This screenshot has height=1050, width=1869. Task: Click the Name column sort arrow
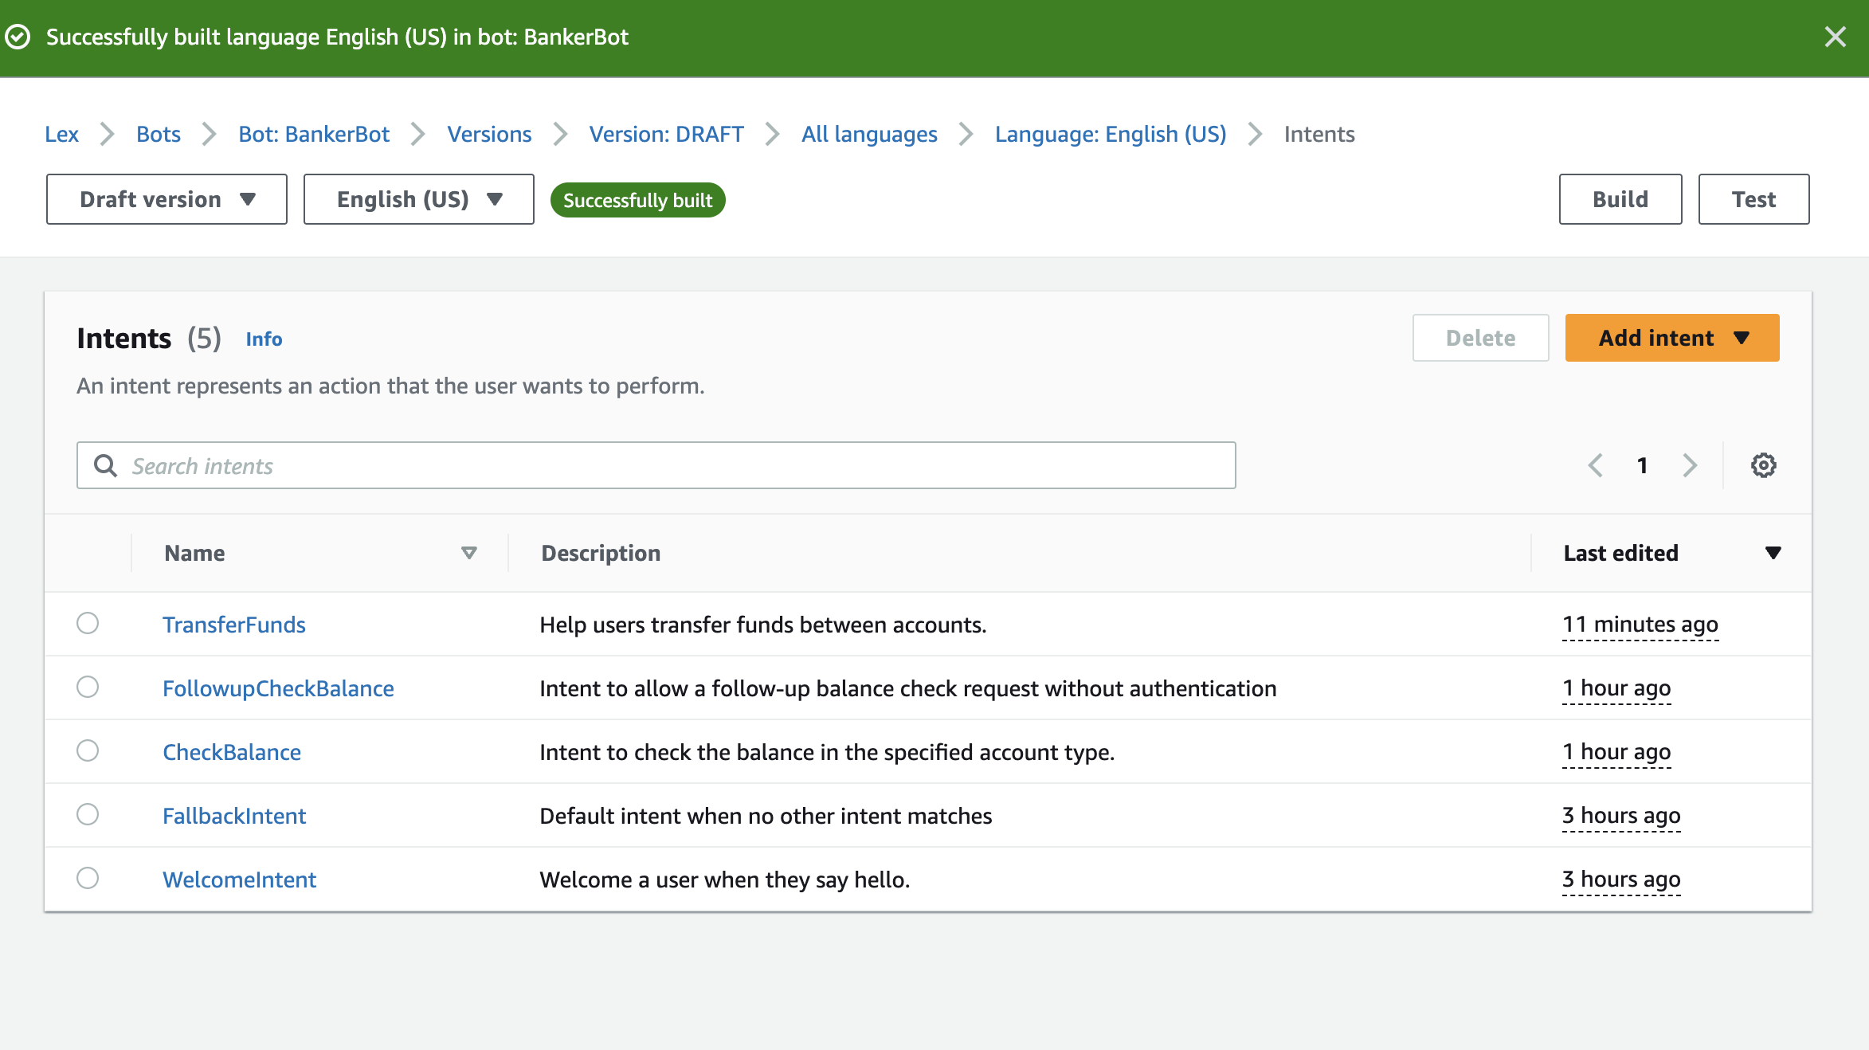pyautogui.click(x=469, y=553)
